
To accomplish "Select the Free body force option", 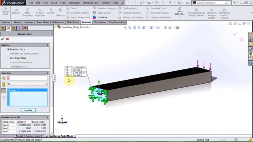I will click(17, 58).
